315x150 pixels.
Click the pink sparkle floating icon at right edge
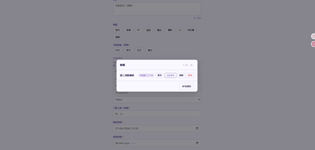pos(313,44)
